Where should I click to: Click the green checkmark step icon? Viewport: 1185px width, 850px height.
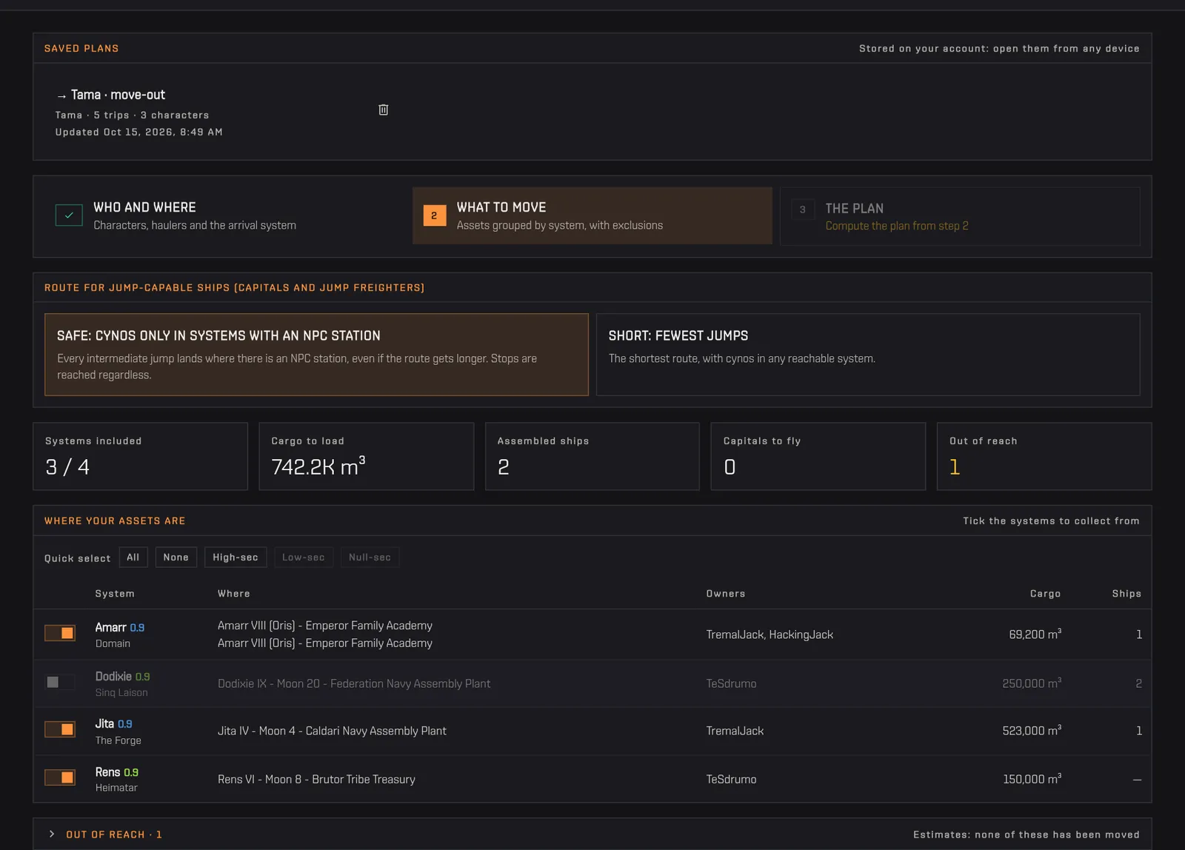click(x=69, y=215)
